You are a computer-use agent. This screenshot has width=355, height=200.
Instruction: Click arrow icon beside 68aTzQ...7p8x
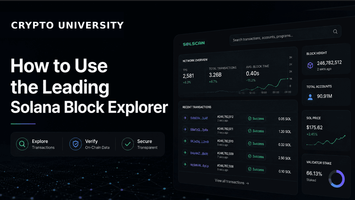pos(185,129)
